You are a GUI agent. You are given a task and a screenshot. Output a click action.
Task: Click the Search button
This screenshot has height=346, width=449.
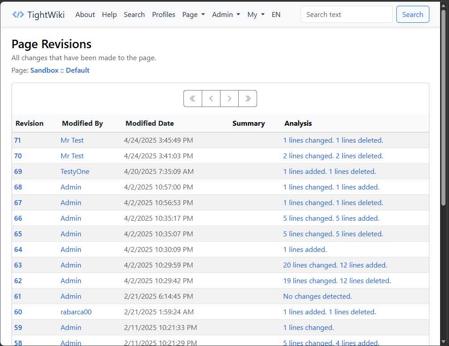tap(413, 14)
